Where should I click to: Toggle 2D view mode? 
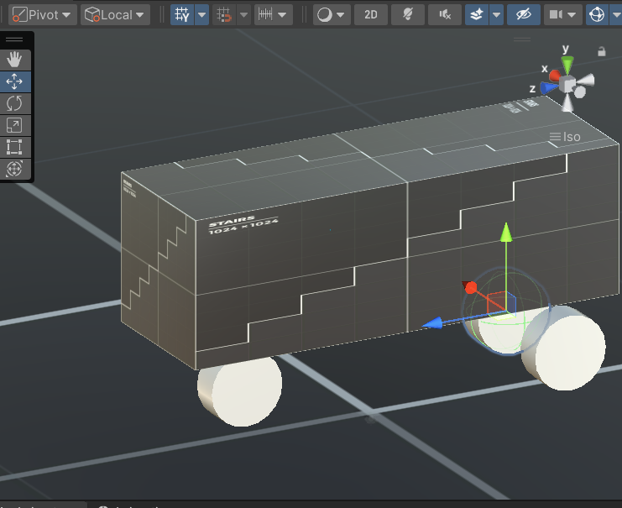click(370, 14)
